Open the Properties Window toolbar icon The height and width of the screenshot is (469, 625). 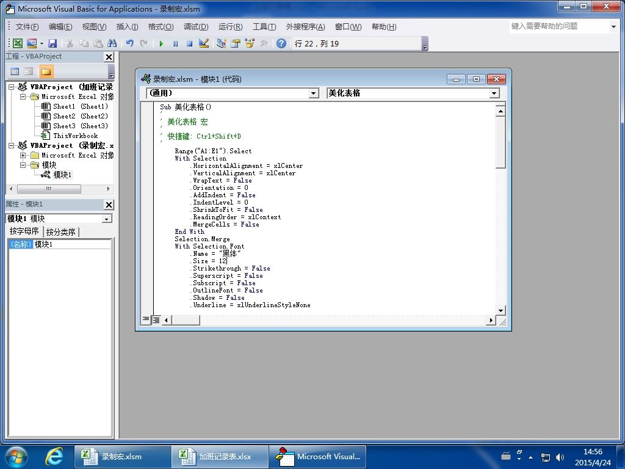tap(236, 43)
